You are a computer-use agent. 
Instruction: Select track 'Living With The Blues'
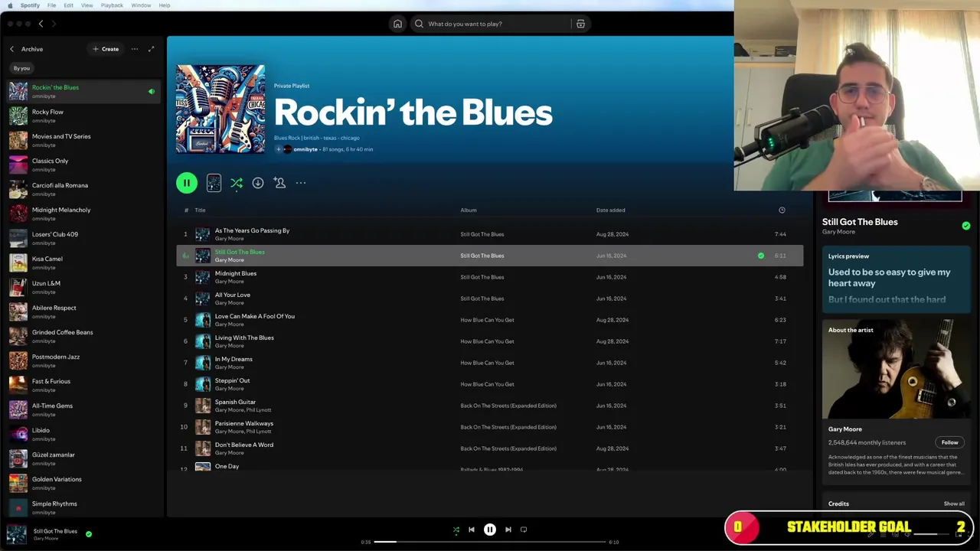(490, 341)
